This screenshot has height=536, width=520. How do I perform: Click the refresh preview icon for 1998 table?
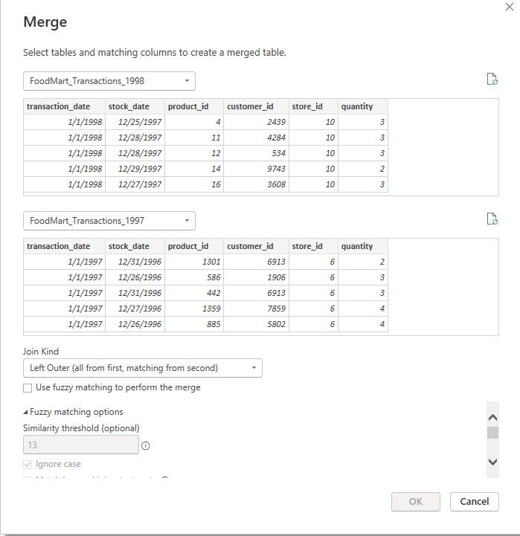tap(492, 79)
